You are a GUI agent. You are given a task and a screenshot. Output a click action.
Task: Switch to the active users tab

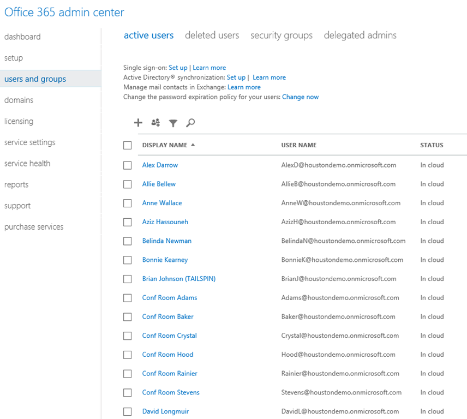coord(148,35)
